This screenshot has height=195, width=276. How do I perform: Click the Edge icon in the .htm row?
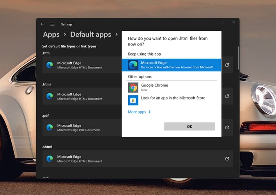50,65
